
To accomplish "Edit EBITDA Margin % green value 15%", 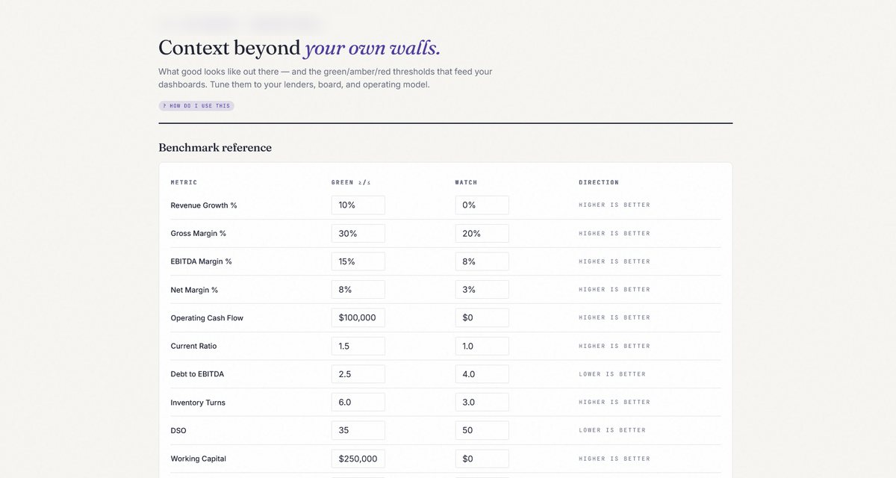I will (x=358, y=261).
